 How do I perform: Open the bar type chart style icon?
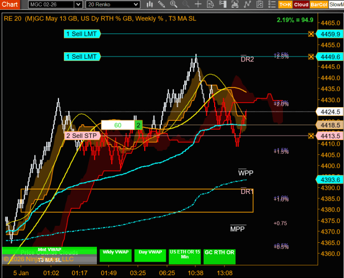click(150, 4)
